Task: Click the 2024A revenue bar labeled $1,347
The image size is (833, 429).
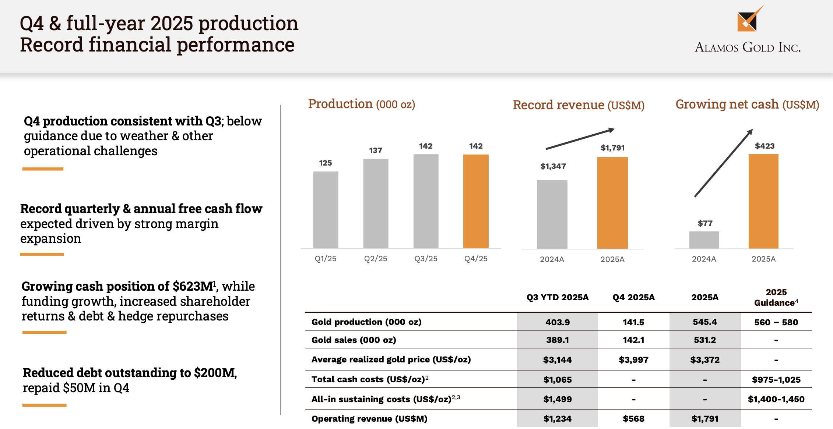Action: click(x=552, y=214)
